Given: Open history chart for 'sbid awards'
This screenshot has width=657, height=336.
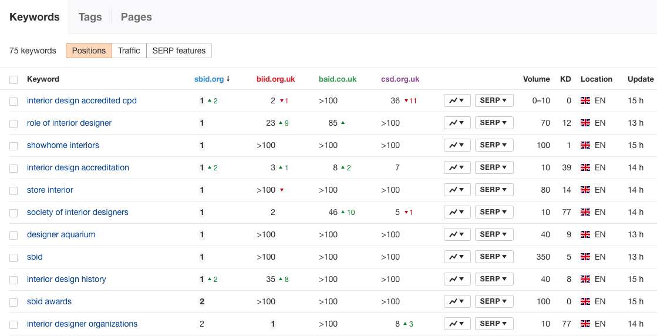Looking at the screenshot, I should tap(457, 301).
